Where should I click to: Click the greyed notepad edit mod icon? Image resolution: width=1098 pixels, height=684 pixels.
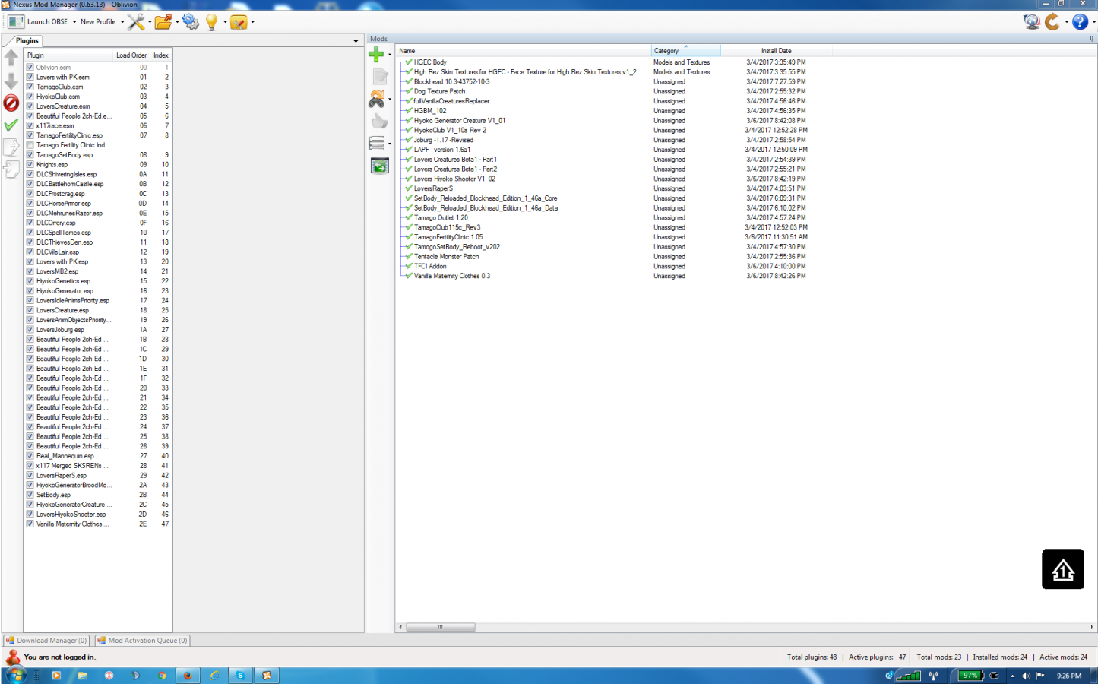pos(379,76)
